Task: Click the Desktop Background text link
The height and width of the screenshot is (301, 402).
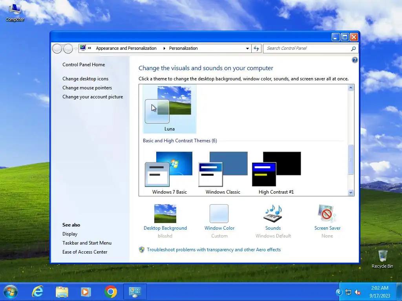Action: [165, 228]
